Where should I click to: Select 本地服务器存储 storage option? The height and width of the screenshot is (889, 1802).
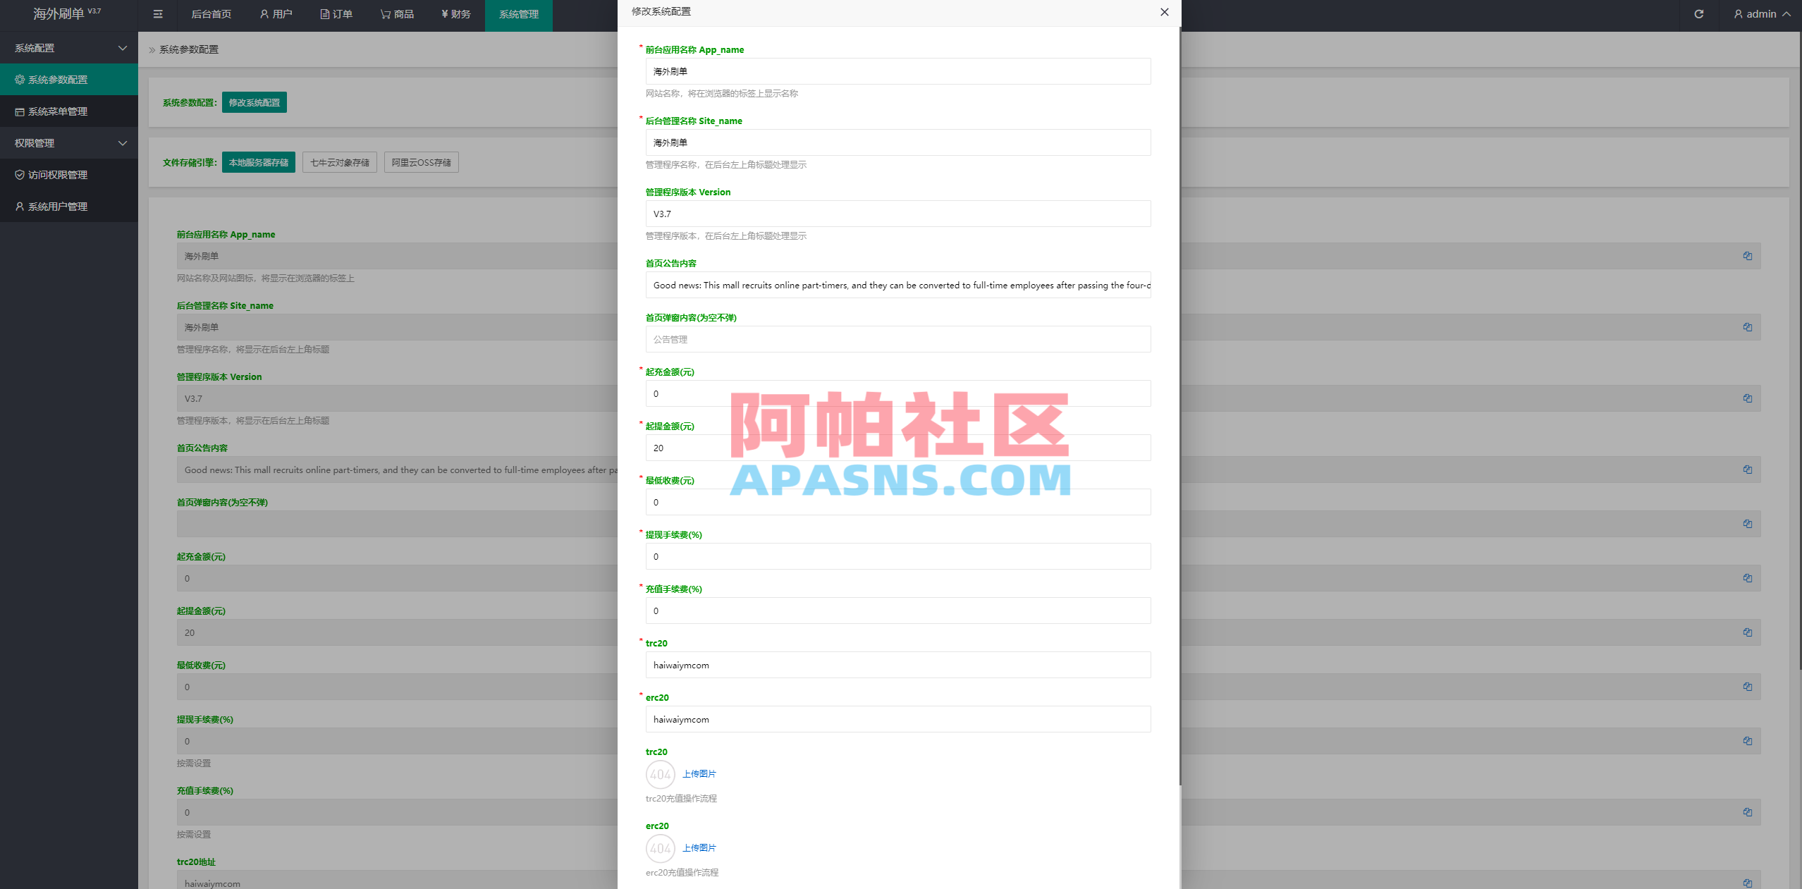pyautogui.click(x=258, y=161)
